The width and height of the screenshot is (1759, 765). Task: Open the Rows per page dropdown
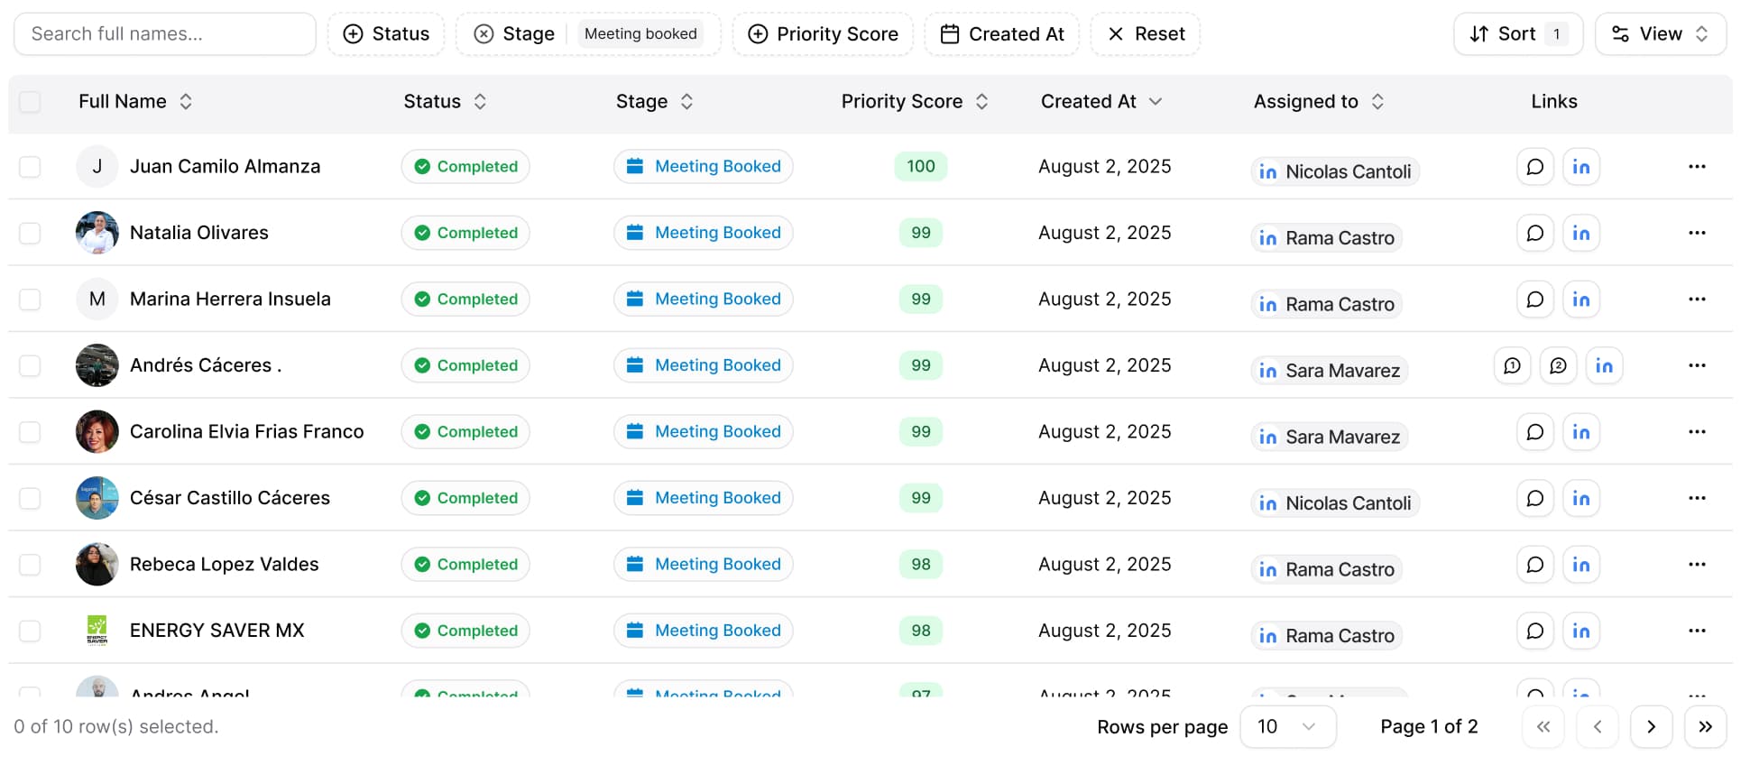point(1287,727)
